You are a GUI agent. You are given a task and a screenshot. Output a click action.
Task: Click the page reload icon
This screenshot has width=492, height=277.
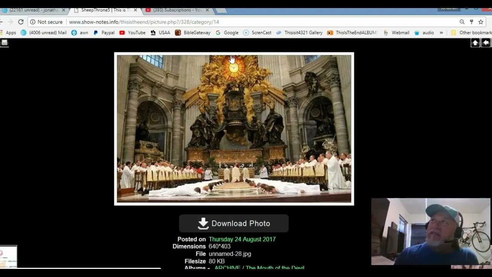[21, 22]
